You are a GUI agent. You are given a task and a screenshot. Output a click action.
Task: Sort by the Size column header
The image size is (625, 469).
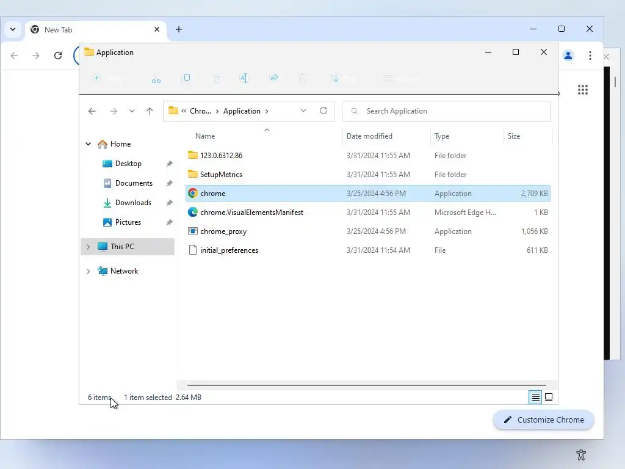click(x=514, y=136)
